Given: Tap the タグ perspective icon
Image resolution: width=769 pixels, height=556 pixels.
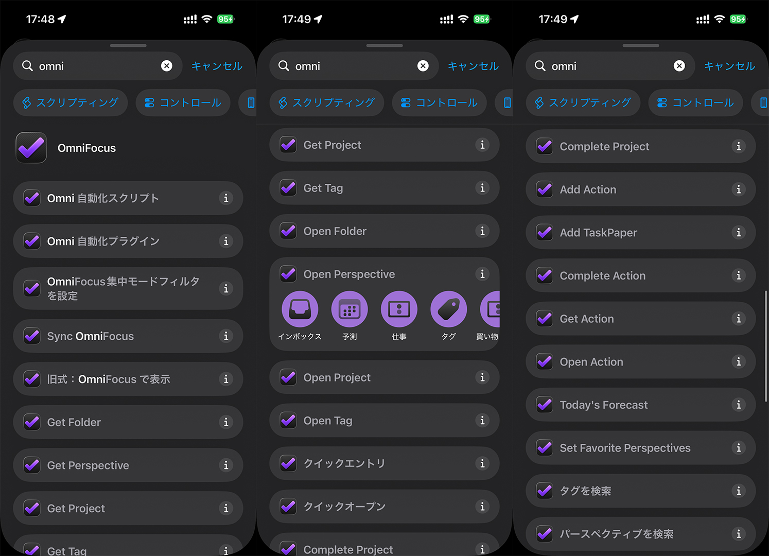Looking at the screenshot, I should coord(449,309).
